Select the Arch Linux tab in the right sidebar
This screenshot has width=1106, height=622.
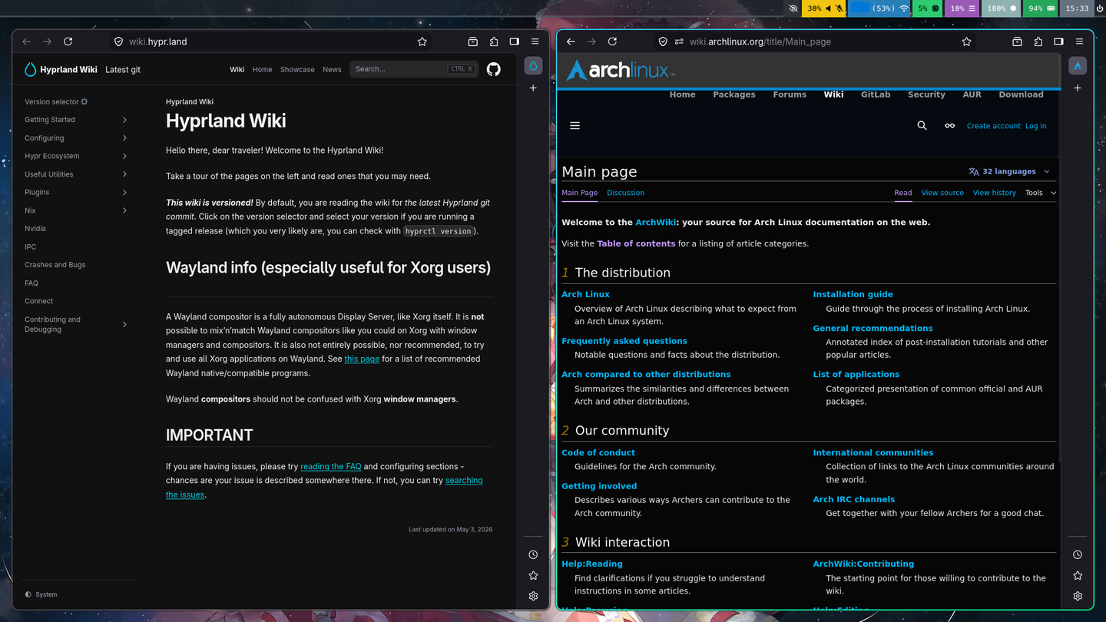(1078, 66)
